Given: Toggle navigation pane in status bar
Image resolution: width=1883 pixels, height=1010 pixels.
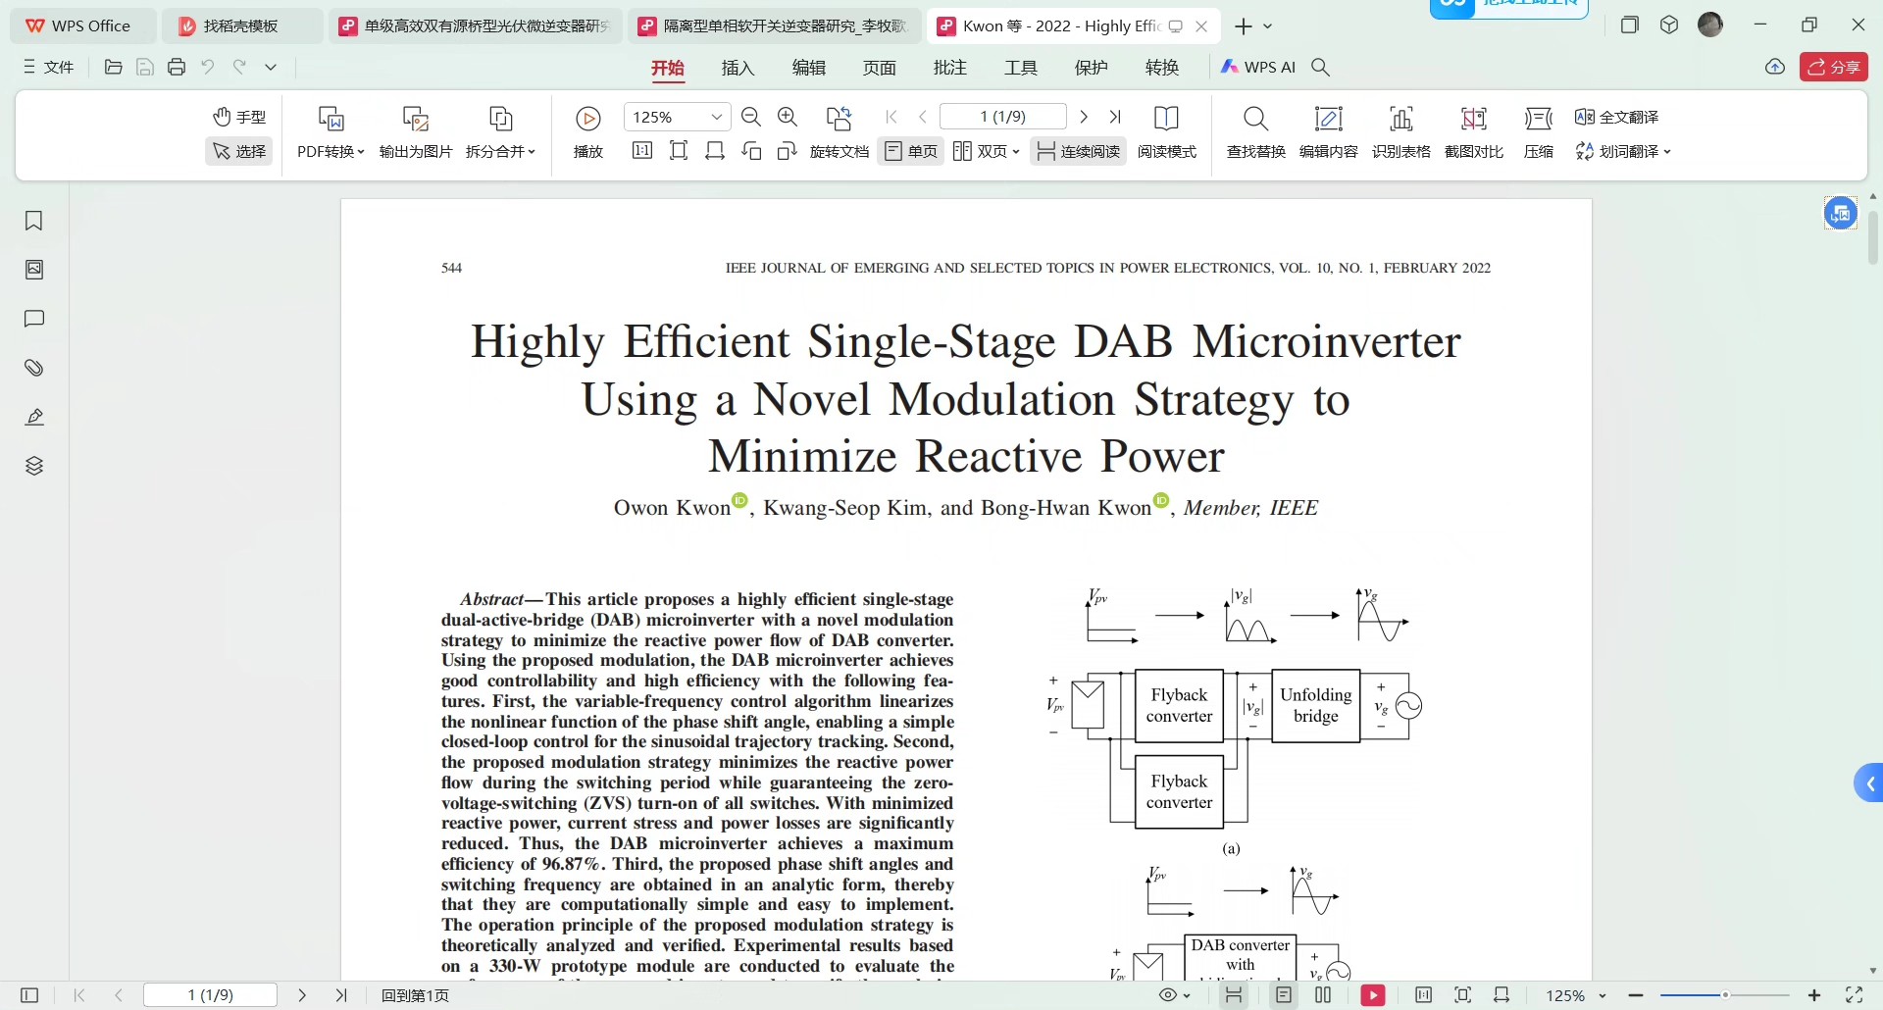Looking at the screenshot, I should coord(29,995).
